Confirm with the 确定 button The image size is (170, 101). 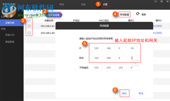(124, 93)
